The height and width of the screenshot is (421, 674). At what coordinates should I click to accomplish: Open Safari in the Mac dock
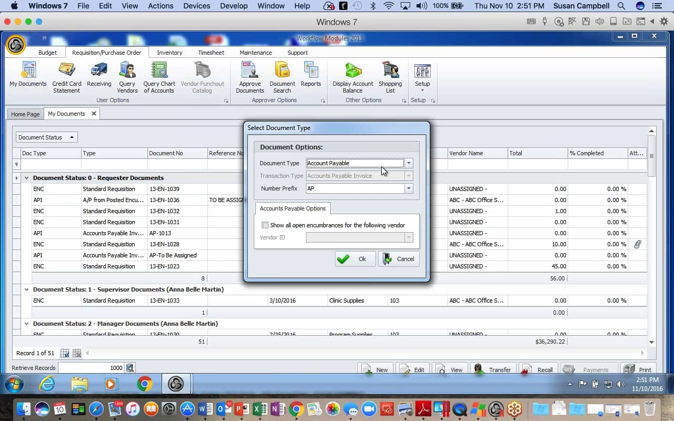click(96, 409)
